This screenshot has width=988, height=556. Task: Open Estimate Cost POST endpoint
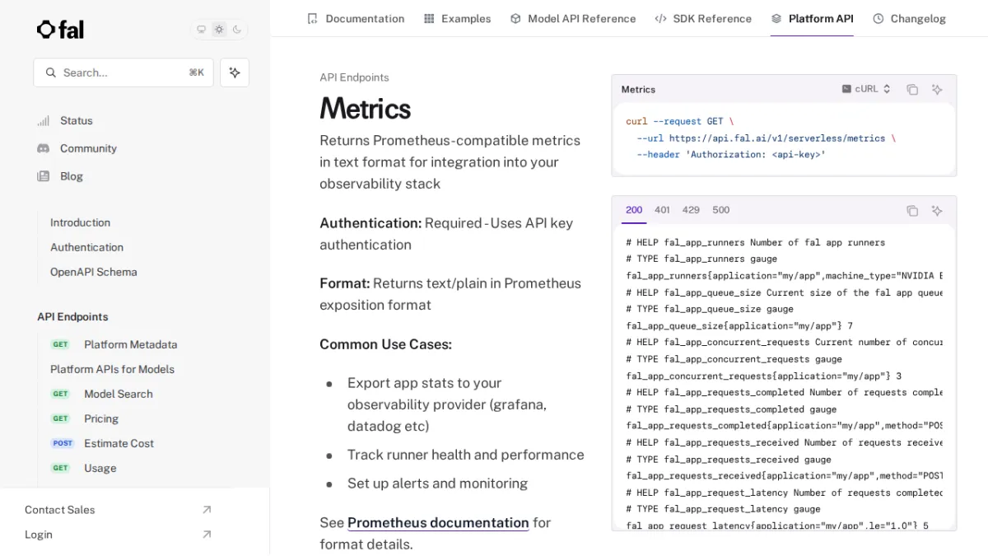pos(119,443)
